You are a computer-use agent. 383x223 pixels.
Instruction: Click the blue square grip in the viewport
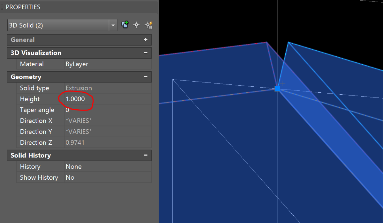point(277,89)
